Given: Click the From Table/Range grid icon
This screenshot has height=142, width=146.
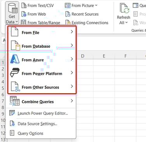Looking at the screenshot, I should point(23,22).
